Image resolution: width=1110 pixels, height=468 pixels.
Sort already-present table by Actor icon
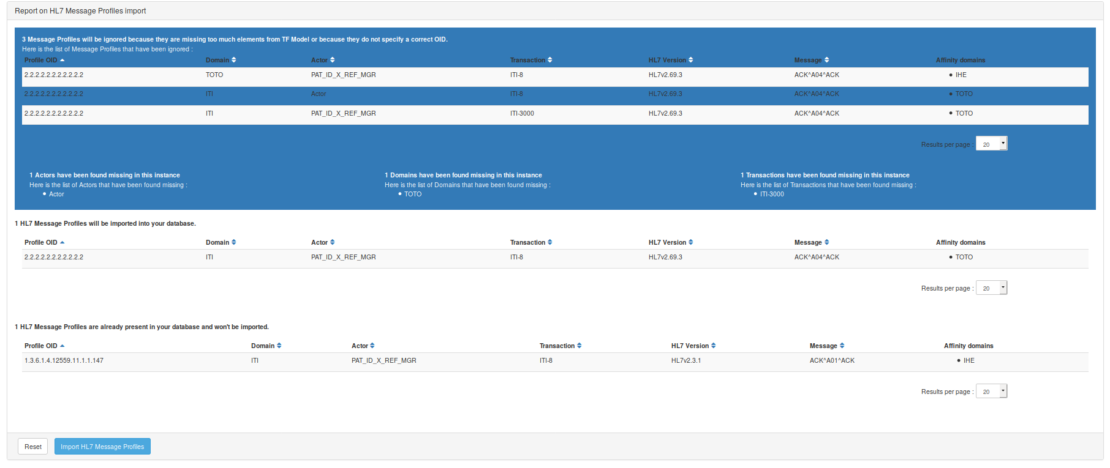(x=372, y=346)
